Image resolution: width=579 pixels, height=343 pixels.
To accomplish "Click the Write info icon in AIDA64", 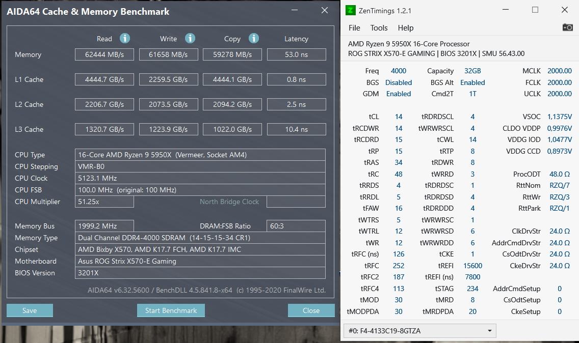I will (x=190, y=38).
